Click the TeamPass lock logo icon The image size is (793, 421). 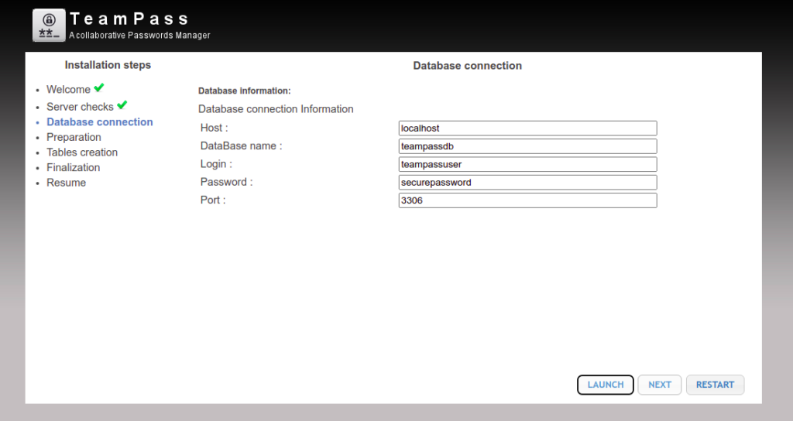(49, 26)
